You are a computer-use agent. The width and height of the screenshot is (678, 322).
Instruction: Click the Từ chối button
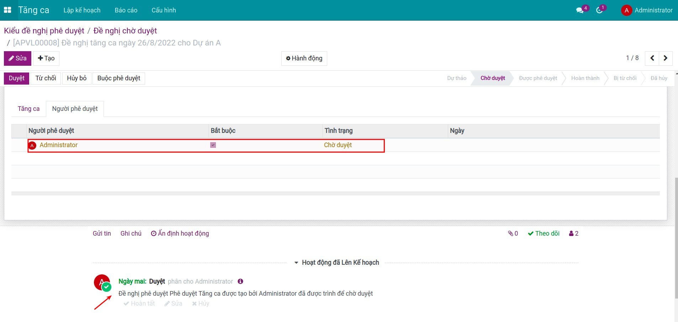click(x=46, y=78)
